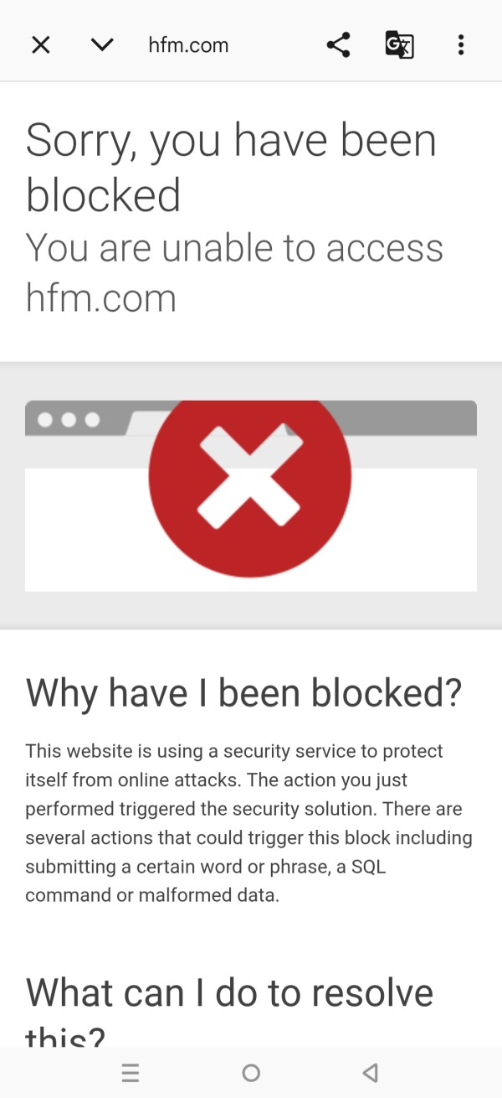
Task: Tap the white X inside the red circle
Action: [249, 477]
